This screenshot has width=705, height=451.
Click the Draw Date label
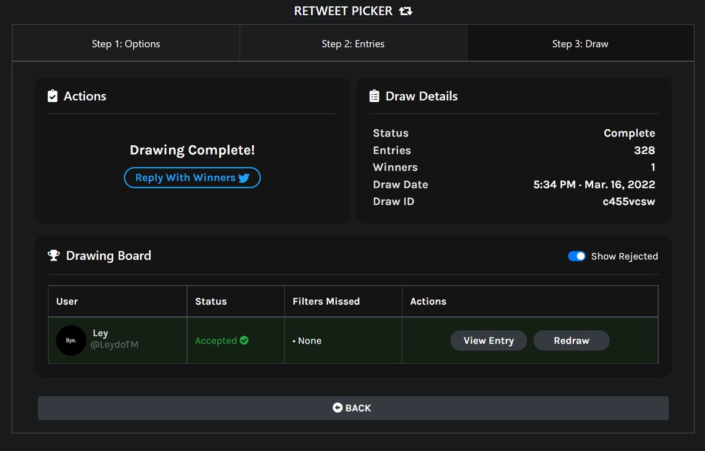[x=401, y=184]
